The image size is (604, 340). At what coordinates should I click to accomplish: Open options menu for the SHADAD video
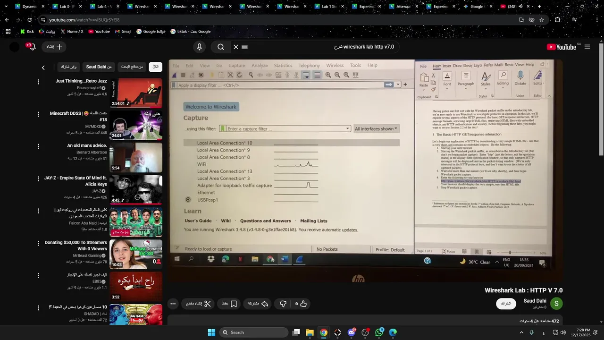(x=38, y=308)
